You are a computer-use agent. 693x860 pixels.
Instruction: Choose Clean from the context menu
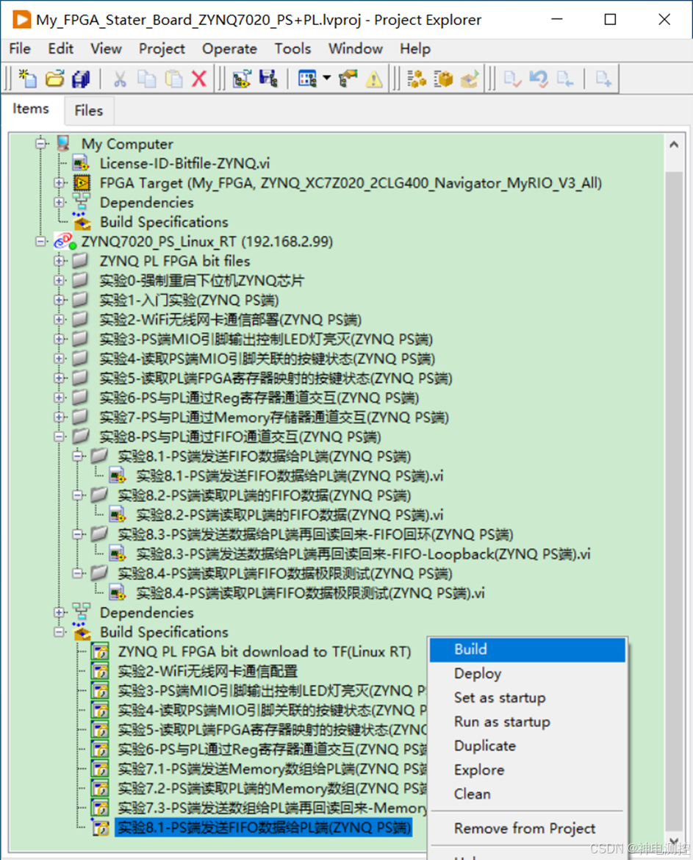527,794
